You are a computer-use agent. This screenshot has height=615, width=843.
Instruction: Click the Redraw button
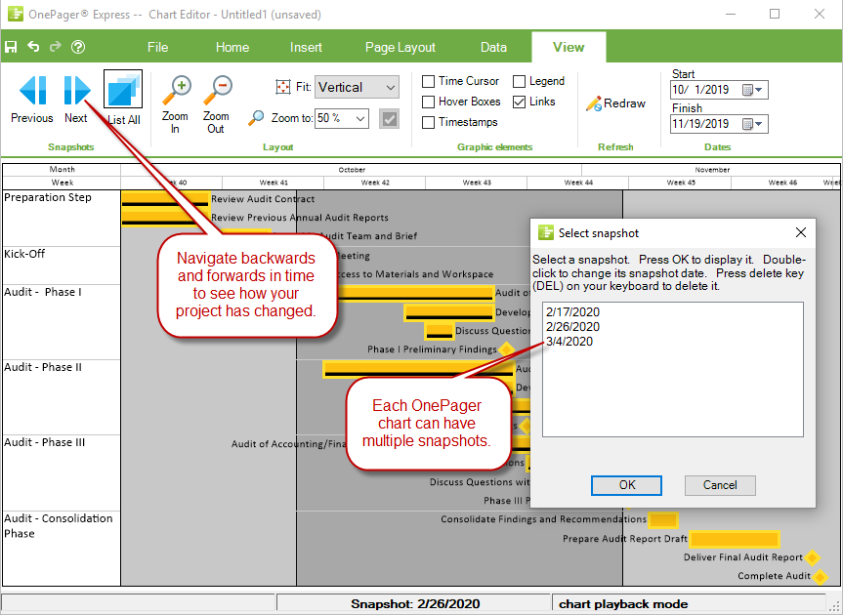(x=615, y=103)
